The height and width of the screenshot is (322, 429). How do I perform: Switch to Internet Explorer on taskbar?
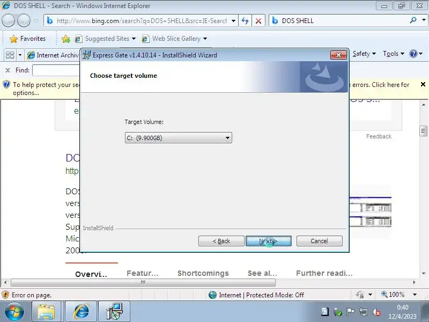point(81,312)
